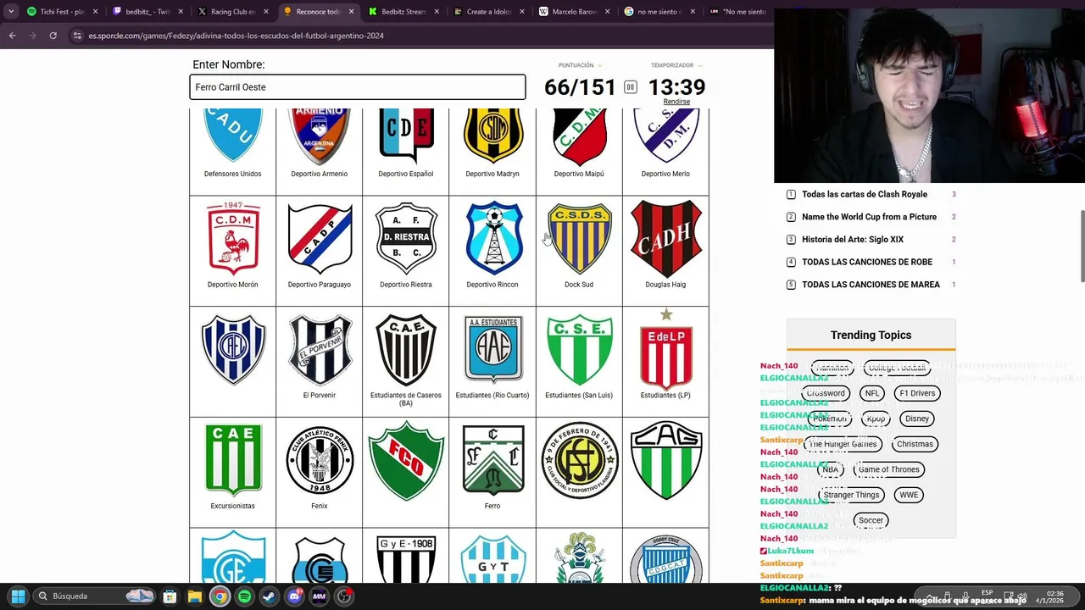
Task: Click the Dock Sud crest
Action: pyautogui.click(x=579, y=238)
